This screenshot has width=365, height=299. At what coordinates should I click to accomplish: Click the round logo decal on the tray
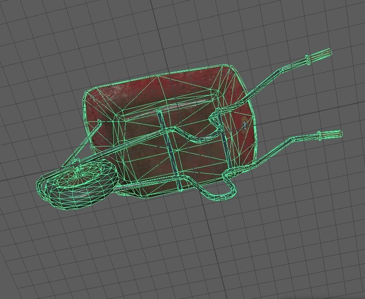(x=244, y=124)
